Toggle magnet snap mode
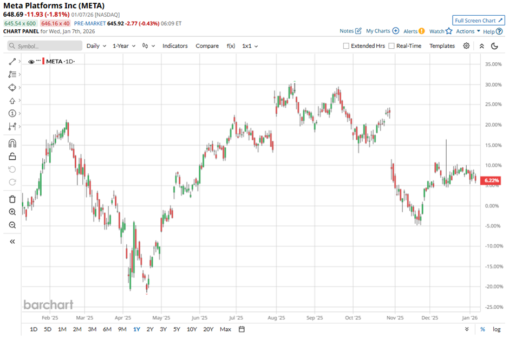This screenshot has width=509, height=339. 12,143
